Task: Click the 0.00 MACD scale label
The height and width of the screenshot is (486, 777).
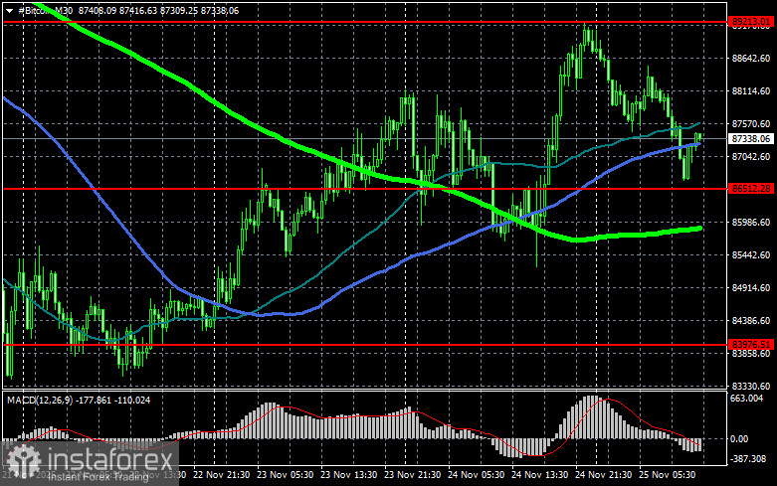Action: pyautogui.click(x=739, y=439)
